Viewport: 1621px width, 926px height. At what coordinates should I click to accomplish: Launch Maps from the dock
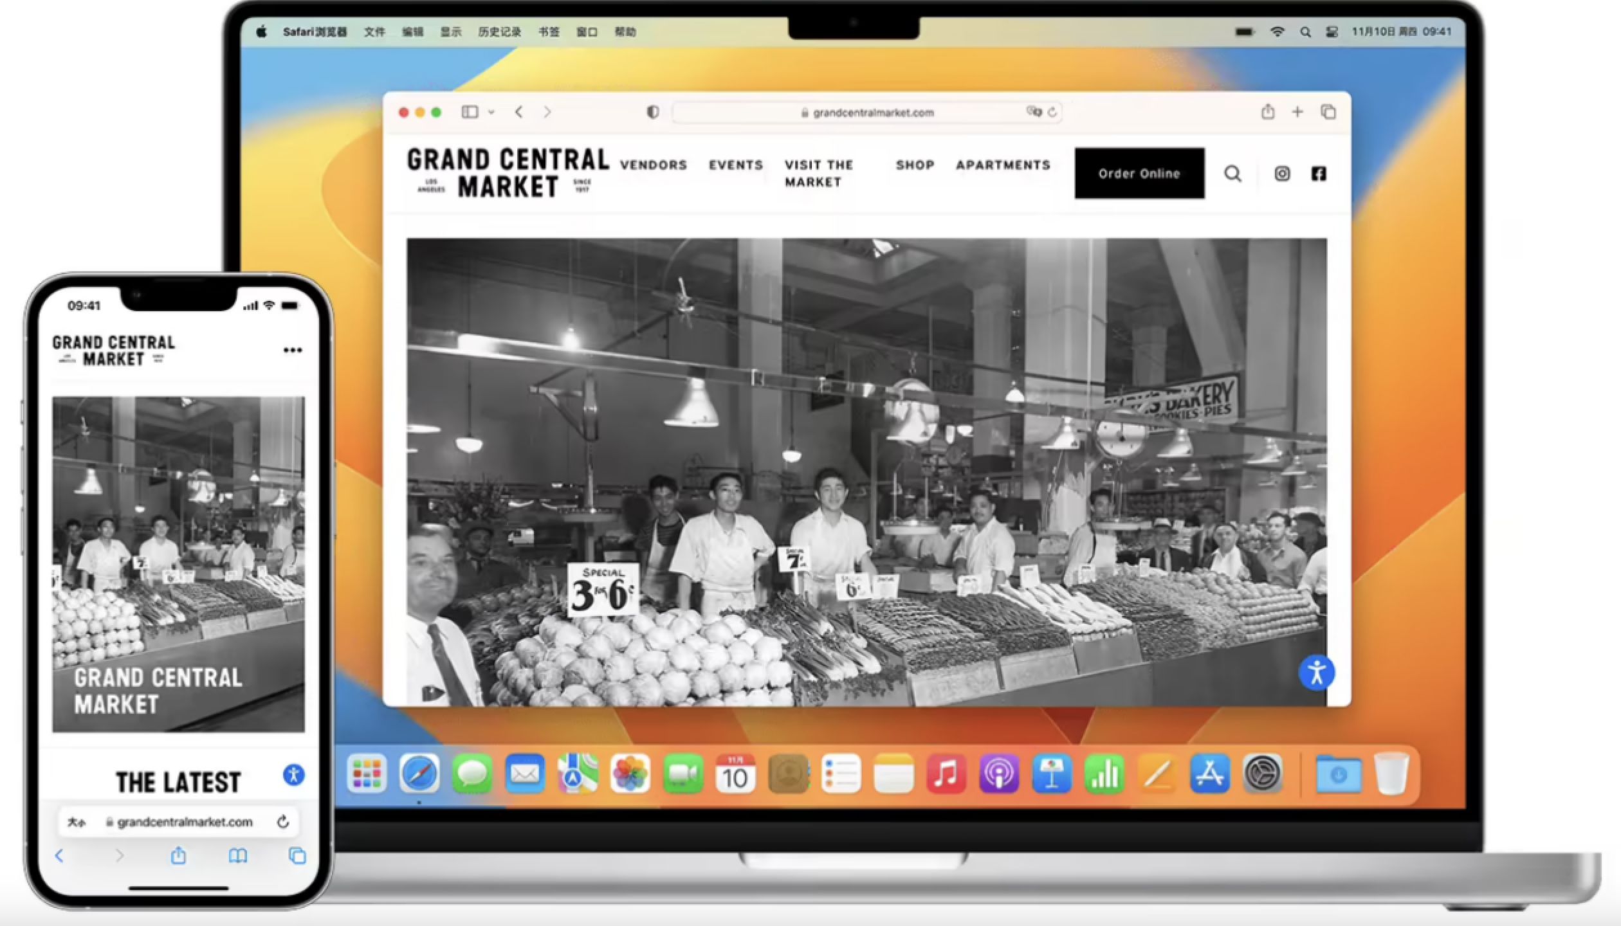(578, 774)
